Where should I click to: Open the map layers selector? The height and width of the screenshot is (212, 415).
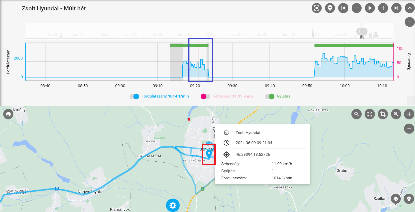point(396,199)
